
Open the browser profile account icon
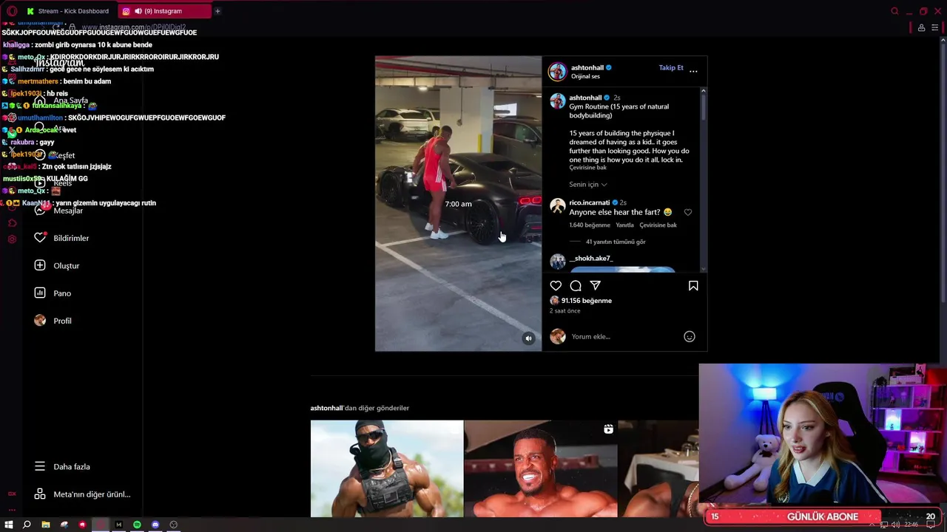(x=921, y=28)
